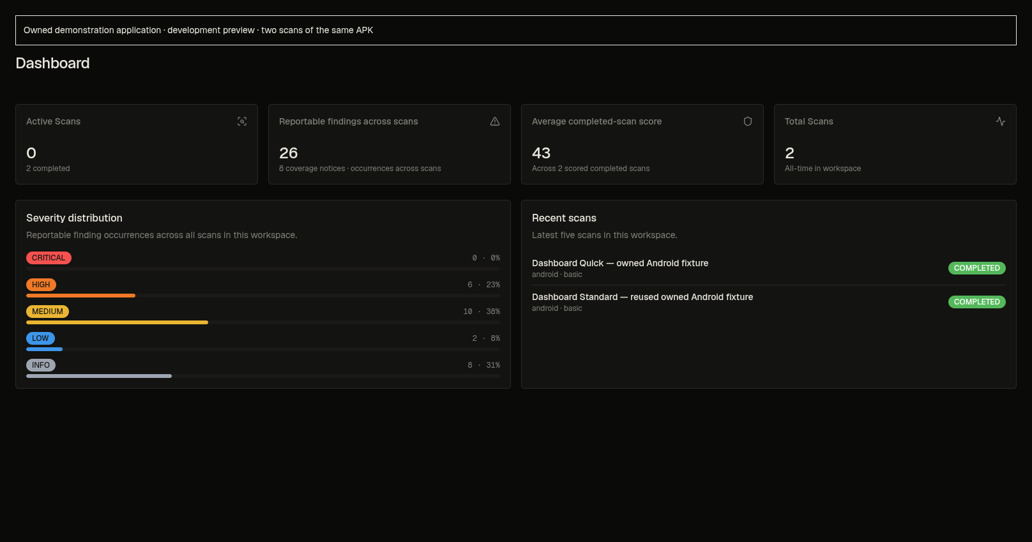This screenshot has height=542, width=1032.
Task: Click '8 coverage notices · occurrences across scans' text
Action: tap(360, 169)
